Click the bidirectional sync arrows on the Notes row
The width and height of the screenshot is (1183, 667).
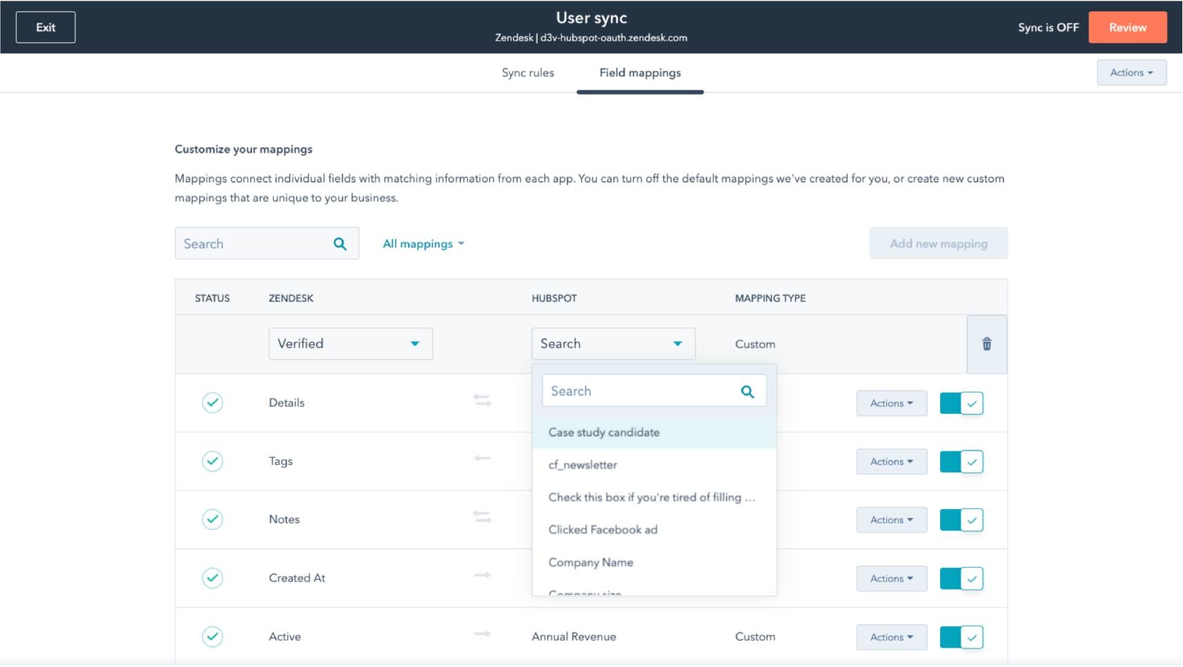click(482, 516)
